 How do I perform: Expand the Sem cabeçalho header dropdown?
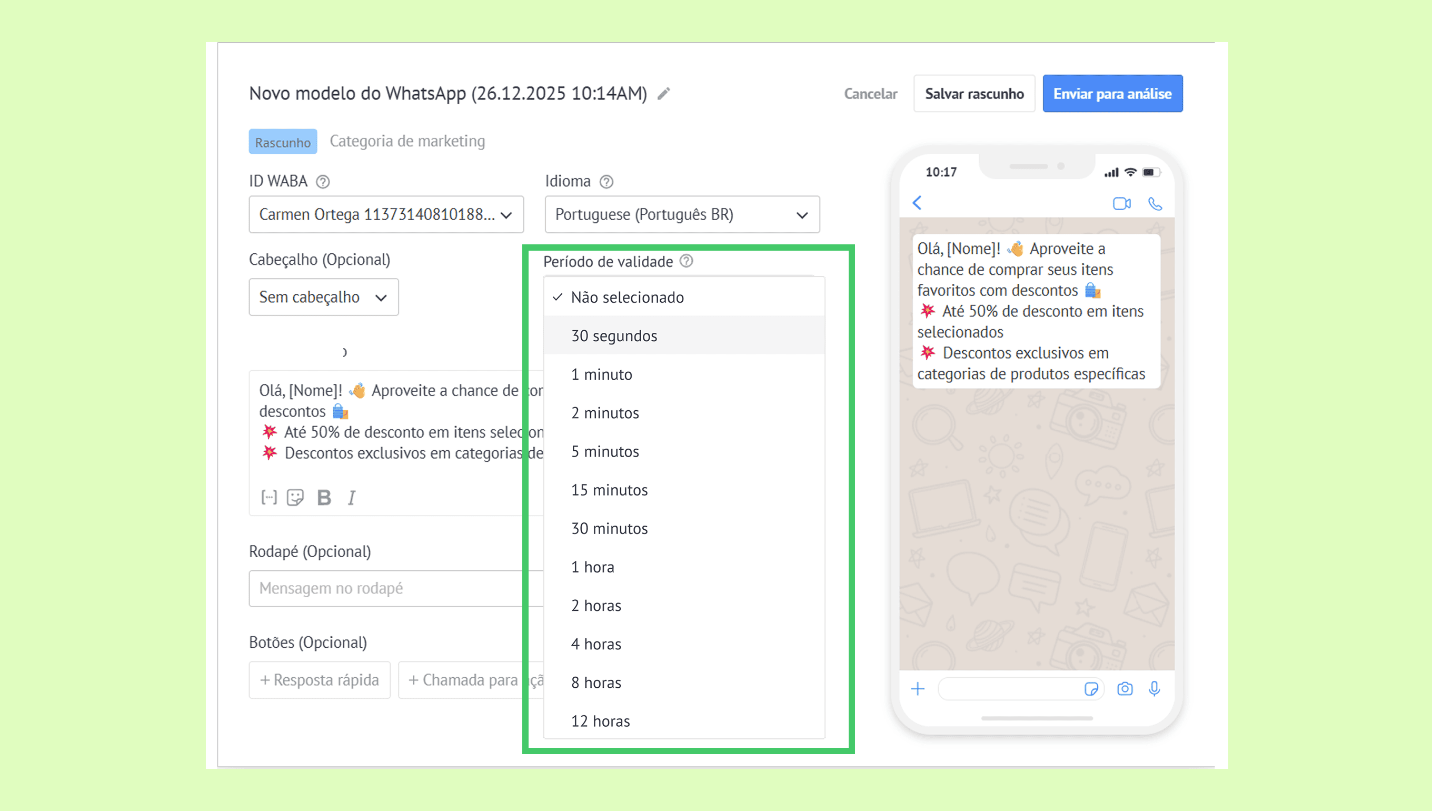pos(323,297)
